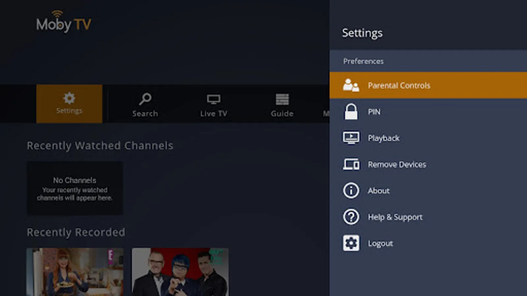
Task: Select the About info icon
Action: click(x=351, y=191)
